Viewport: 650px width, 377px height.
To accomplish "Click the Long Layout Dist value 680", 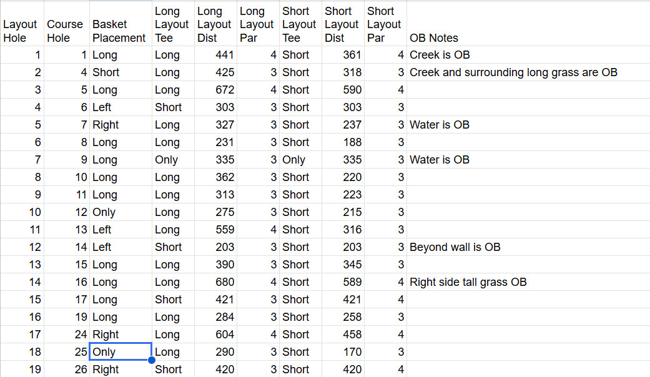I will (x=215, y=282).
